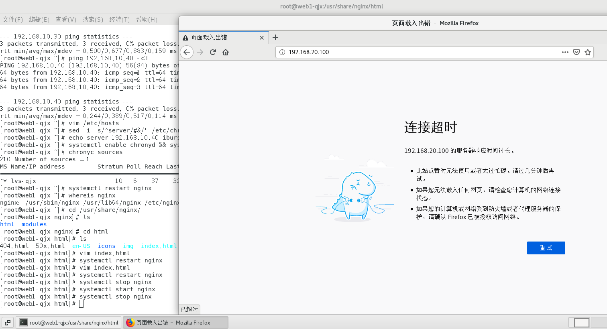
Task: Close the 页面载入出错 tab
Action: [x=262, y=38]
